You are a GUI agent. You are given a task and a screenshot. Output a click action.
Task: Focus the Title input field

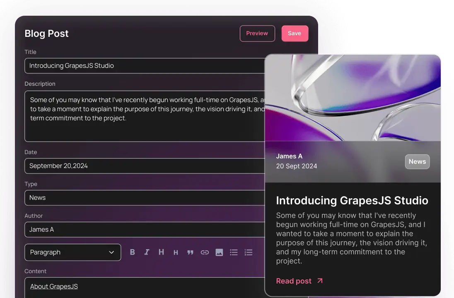pos(145,66)
